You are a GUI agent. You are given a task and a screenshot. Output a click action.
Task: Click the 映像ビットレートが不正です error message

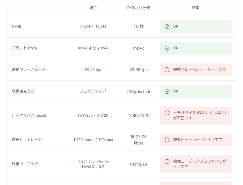coord(198,140)
